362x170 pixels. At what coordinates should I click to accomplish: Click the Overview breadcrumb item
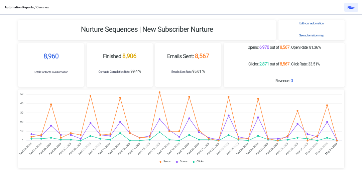43,7
